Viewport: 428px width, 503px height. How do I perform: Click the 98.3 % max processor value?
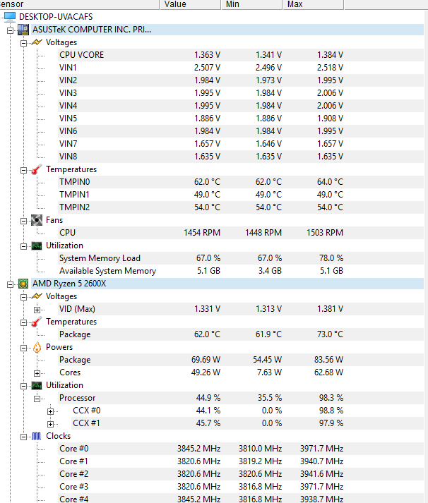coord(331,398)
